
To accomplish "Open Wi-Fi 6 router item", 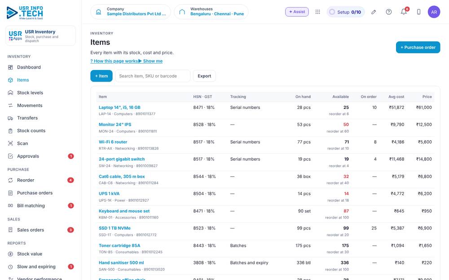I will (113, 142).
